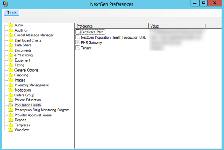Viewport: 224px width, 150px height.
Task: Select NextGen Population Health Production URL preference
Action: (x=113, y=37)
